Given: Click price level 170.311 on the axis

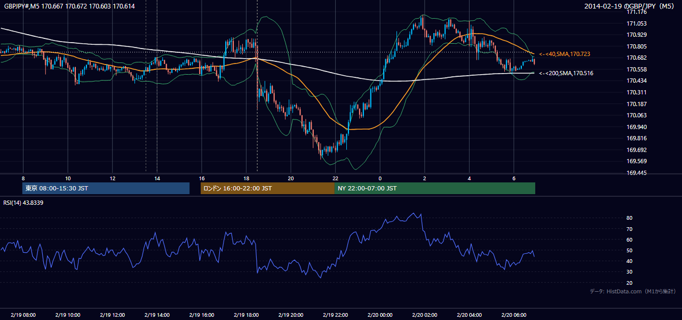Looking at the screenshot, I should (x=636, y=92).
